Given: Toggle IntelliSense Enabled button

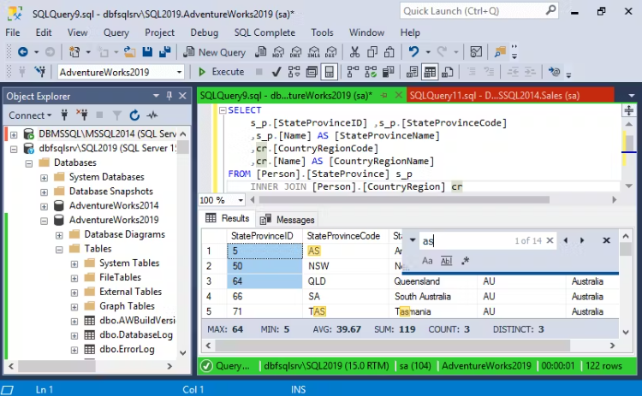Looking at the screenshot, I should click(x=330, y=73).
